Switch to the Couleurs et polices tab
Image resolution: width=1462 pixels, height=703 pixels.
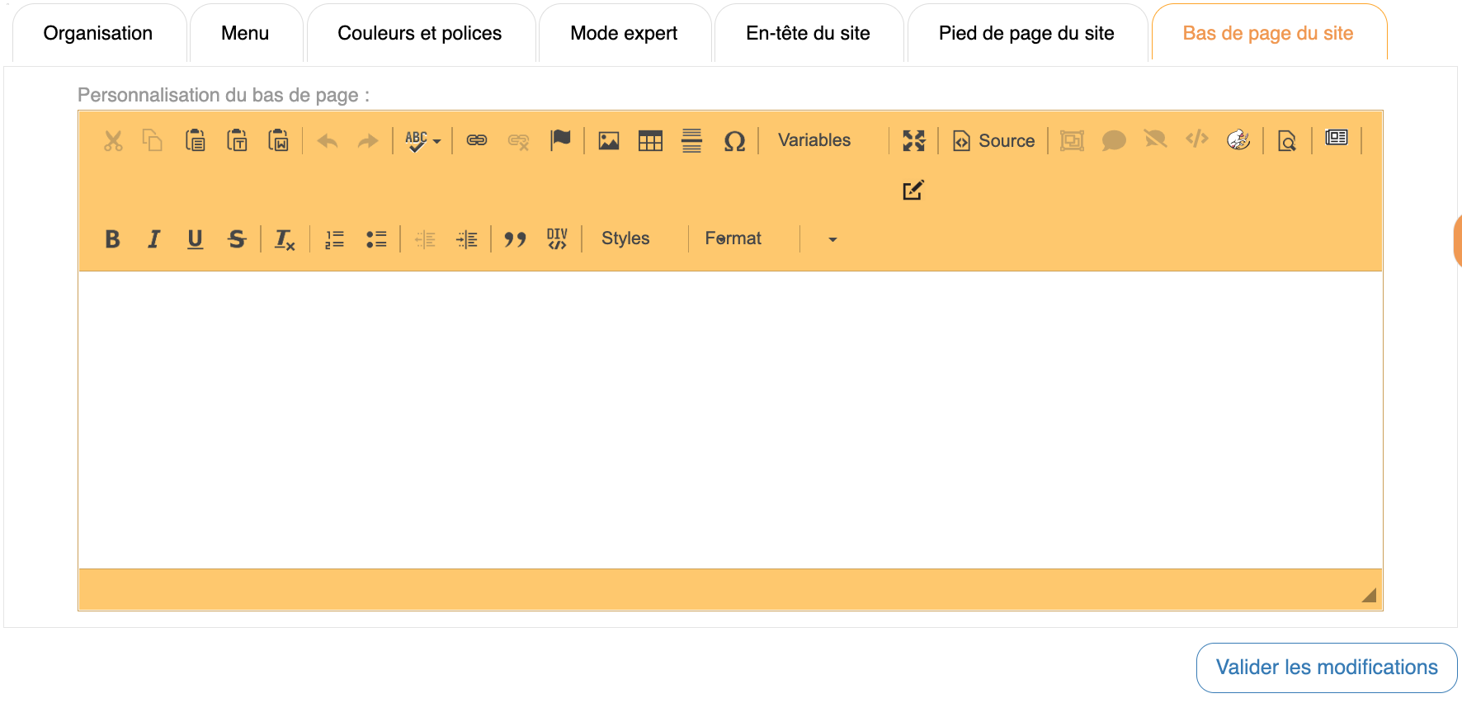[420, 34]
